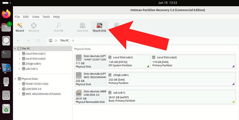Select the Local Disk (sda2) partition tile

(x=193, y=62)
